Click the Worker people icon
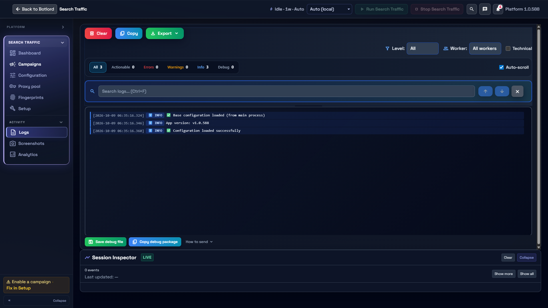The image size is (548, 308). (446, 48)
